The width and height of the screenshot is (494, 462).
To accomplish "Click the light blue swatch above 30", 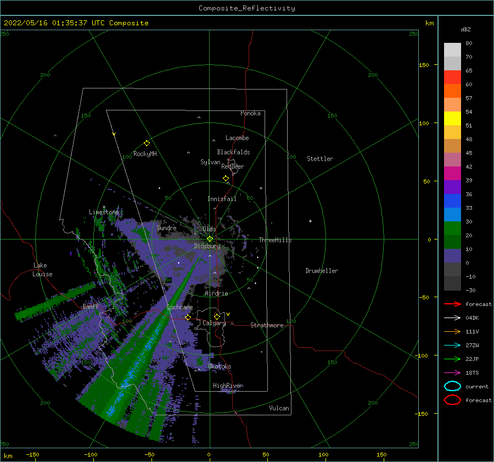I will coord(452,214).
